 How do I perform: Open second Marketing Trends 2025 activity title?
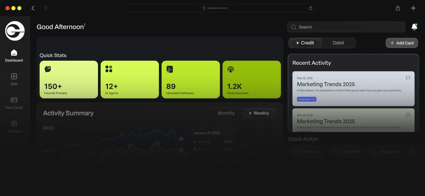(326, 121)
